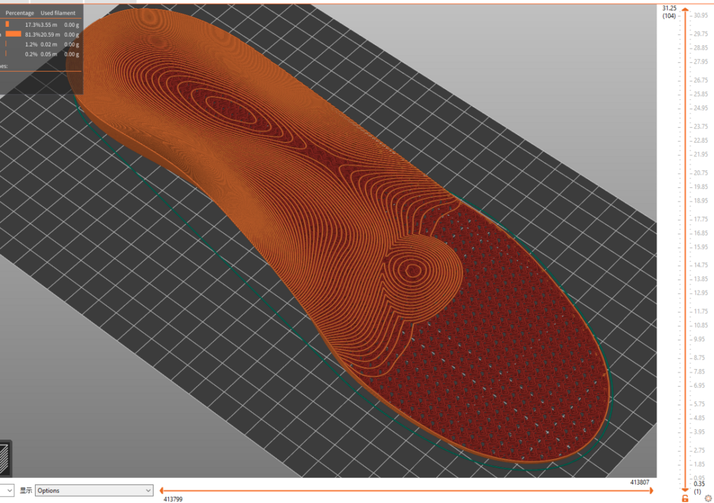Toggle the lock icon below the layer slider
Screen dimensions: 714x503
tap(685, 498)
